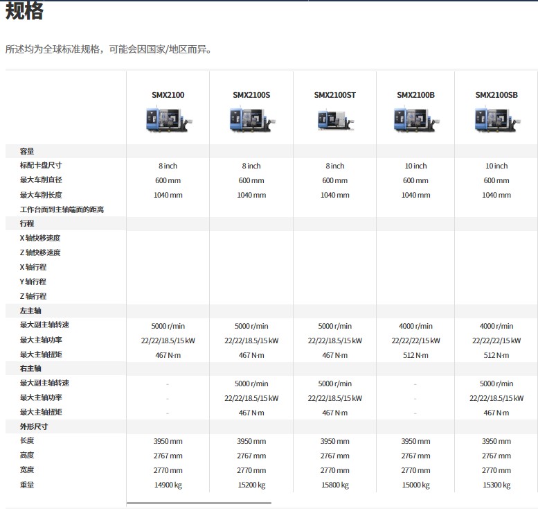Select the SMX2100B column heading
The image size is (538, 509).
[x=416, y=95]
